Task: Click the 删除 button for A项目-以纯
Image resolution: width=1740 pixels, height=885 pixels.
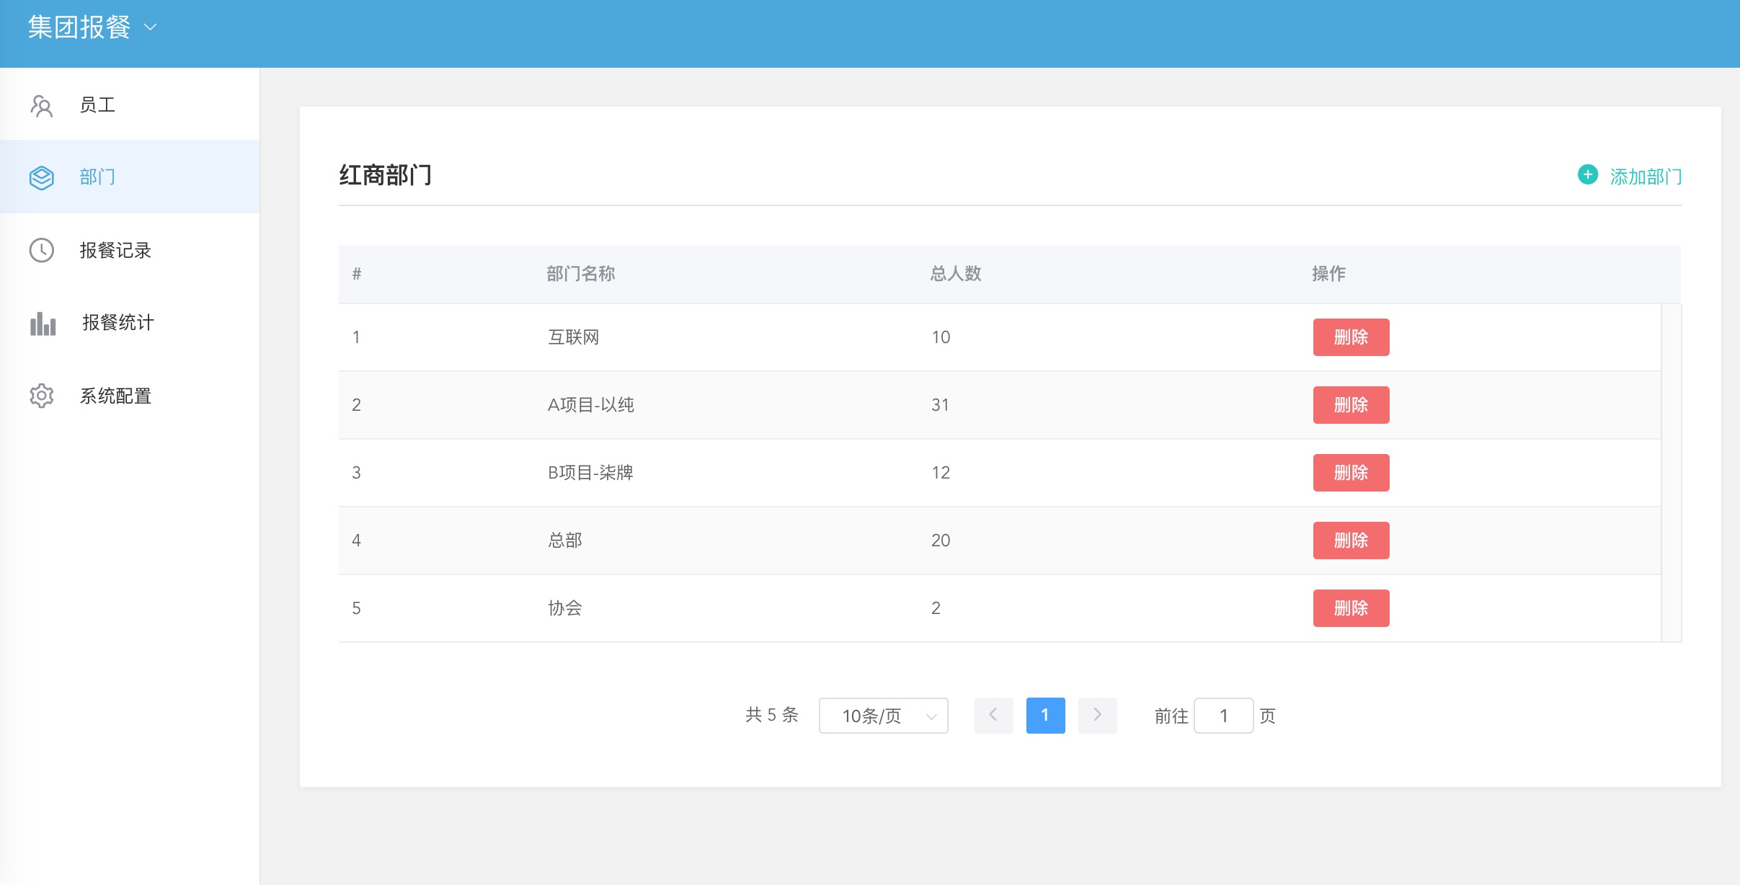Action: pos(1351,404)
